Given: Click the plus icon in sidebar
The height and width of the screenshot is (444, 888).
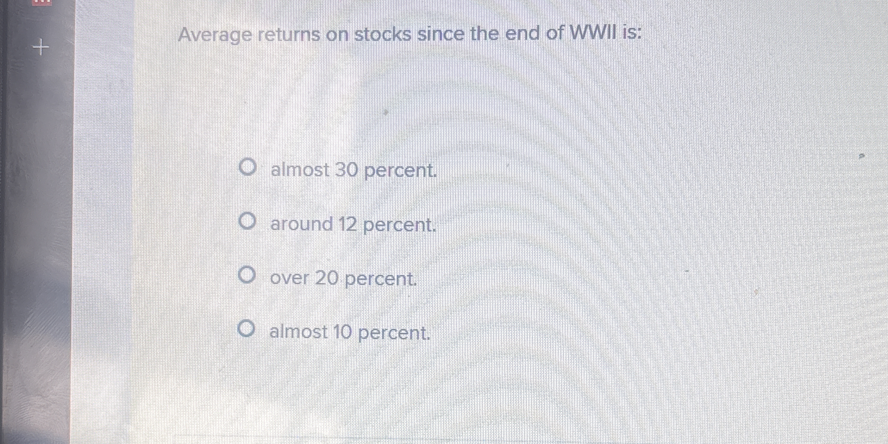Looking at the screenshot, I should pyautogui.click(x=41, y=47).
